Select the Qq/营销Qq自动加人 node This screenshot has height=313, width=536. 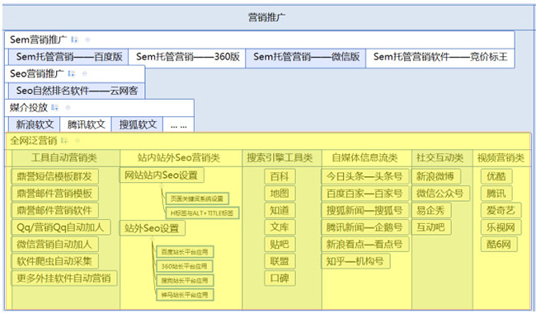[x=61, y=227]
